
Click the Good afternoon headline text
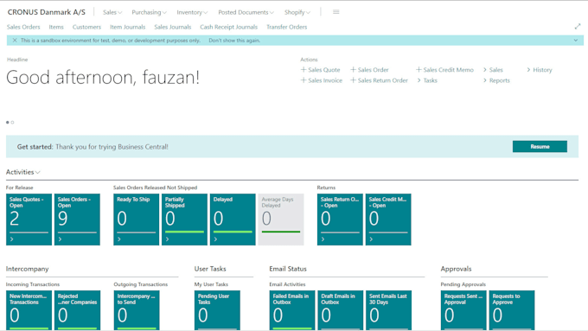[x=103, y=78]
